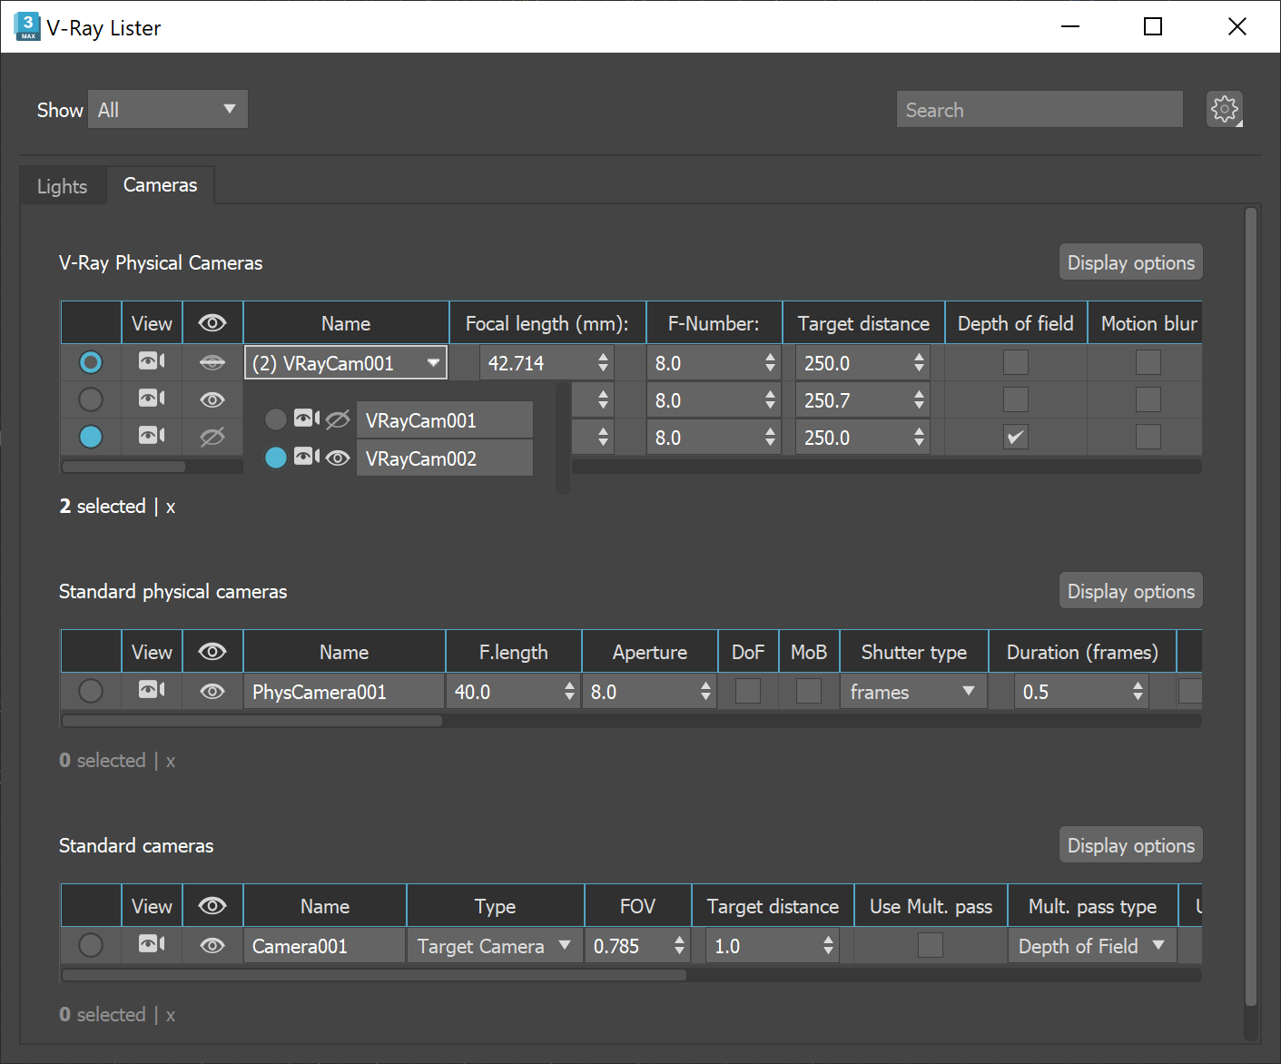Select the radio button on the second camera row
The height and width of the screenshot is (1064, 1281).
90,399
